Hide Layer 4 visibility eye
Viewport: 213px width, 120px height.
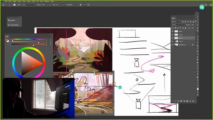coord(172,41)
